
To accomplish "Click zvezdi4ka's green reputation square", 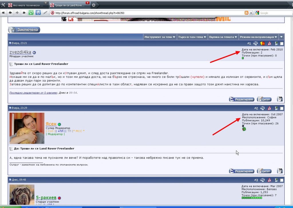I will (x=243, y=58).
